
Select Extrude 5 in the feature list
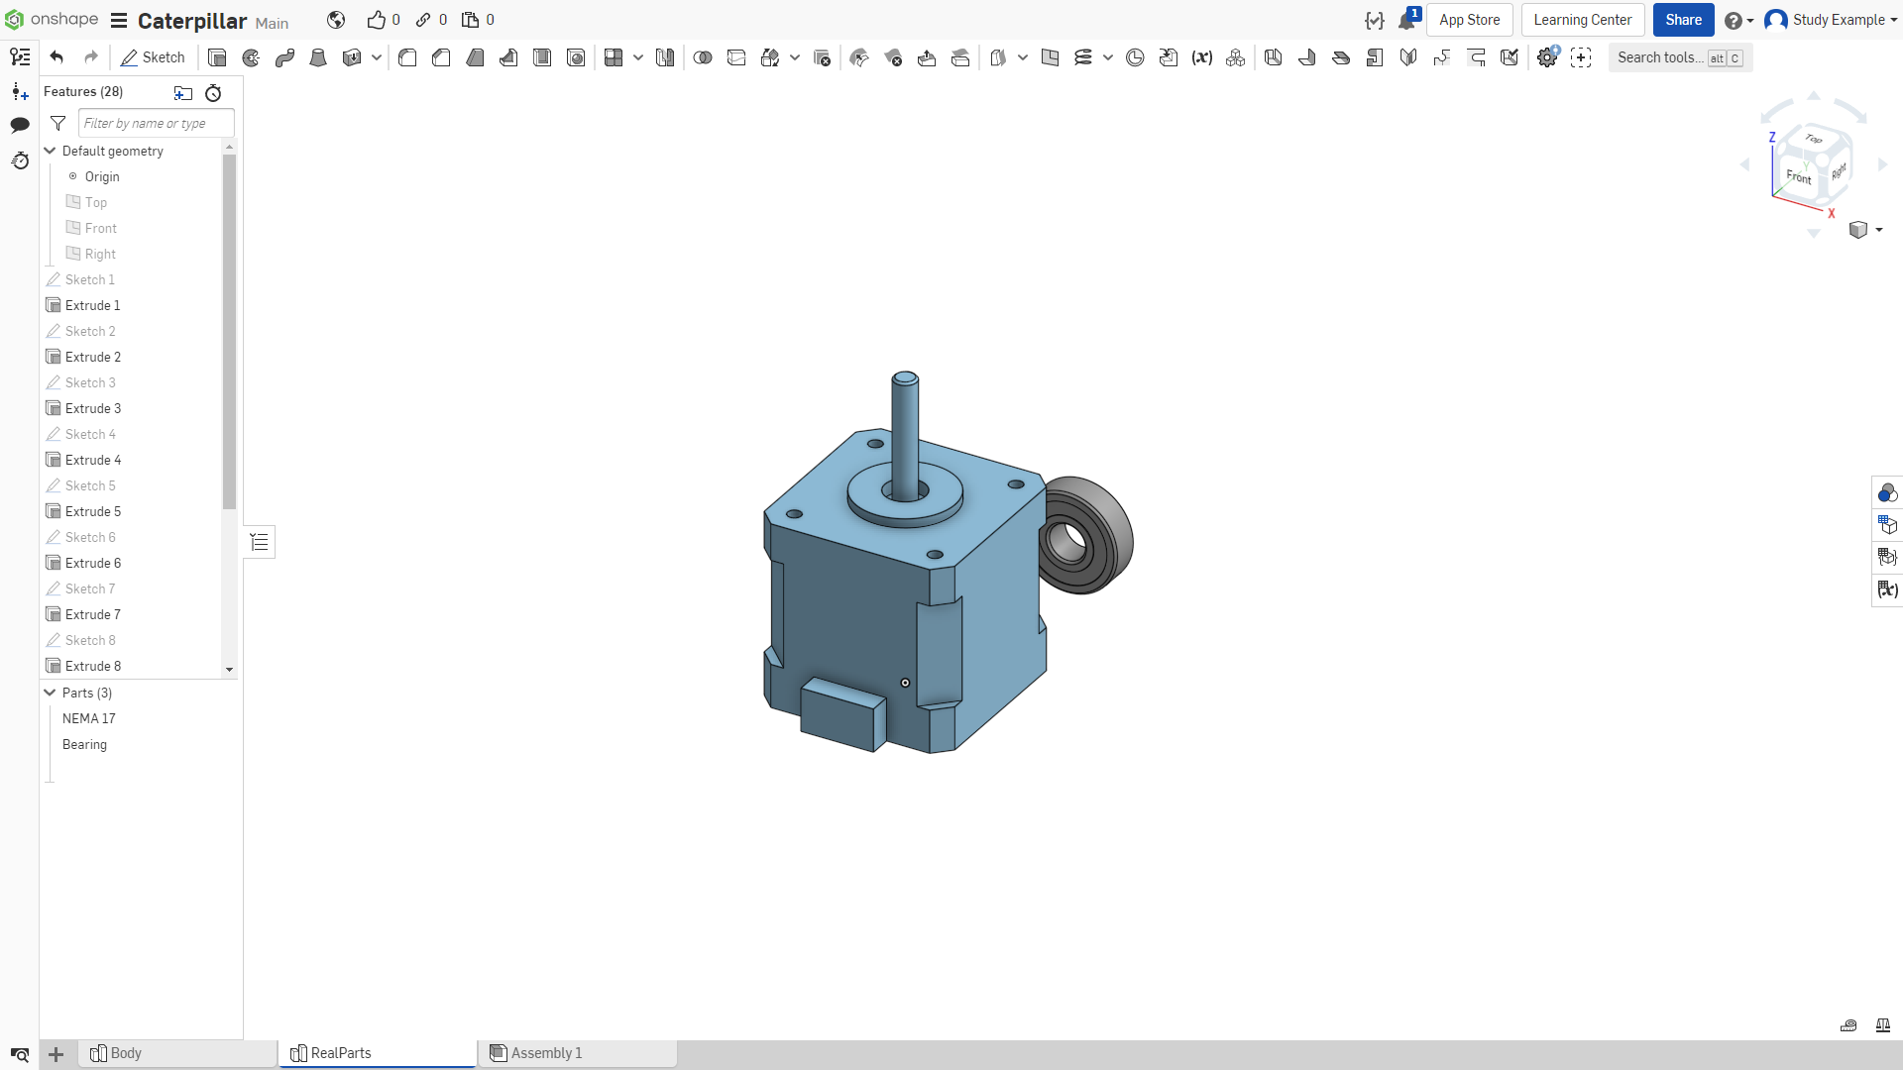tap(93, 511)
